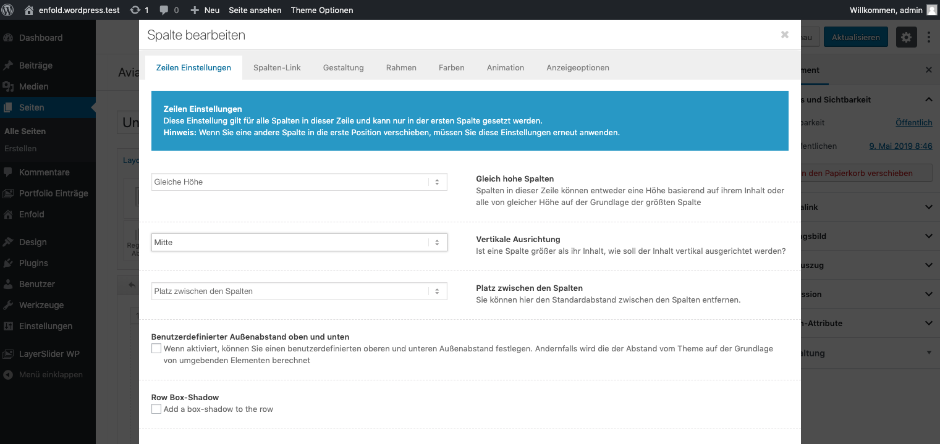Click Erstellen submenu link
The image size is (940, 444).
[20, 149]
